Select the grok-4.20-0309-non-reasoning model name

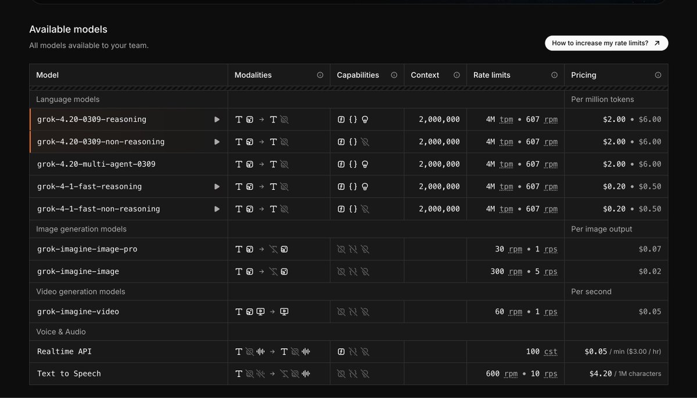click(101, 142)
